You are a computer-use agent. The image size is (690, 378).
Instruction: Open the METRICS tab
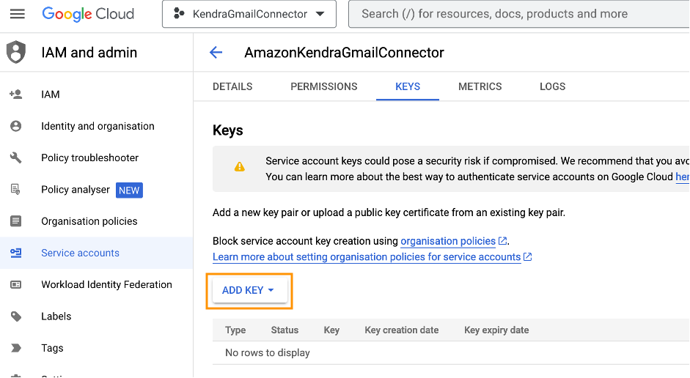(480, 86)
